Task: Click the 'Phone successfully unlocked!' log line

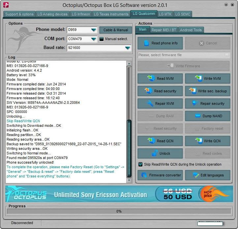Action: point(30,162)
